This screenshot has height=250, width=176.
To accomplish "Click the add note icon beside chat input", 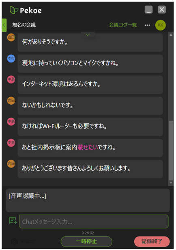I will pyautogui.click(x=13, y=221).
